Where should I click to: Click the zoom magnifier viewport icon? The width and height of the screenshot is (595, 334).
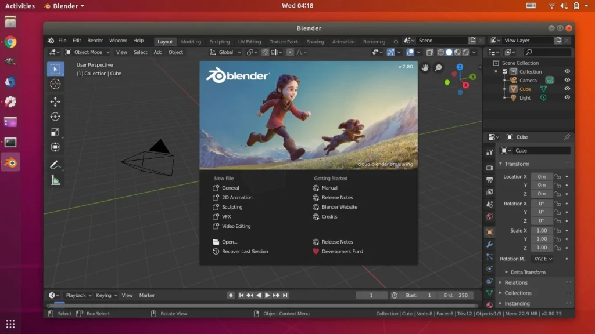(x=438, y=68)
